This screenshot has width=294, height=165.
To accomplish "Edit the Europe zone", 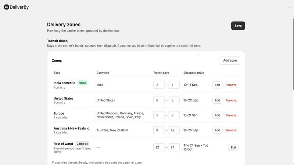I will click(x=217, y=115).
